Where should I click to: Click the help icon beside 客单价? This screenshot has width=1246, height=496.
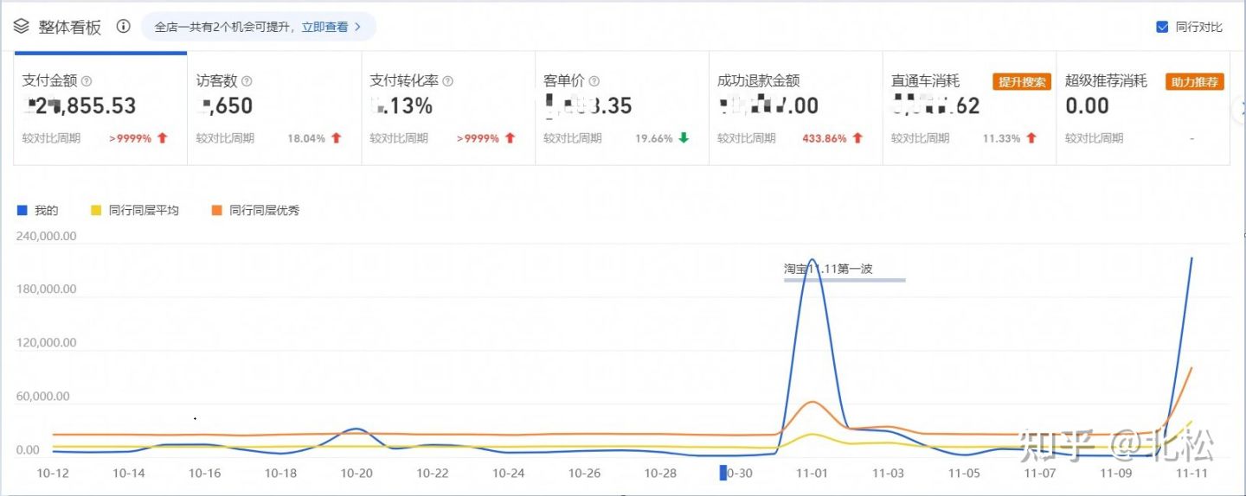point(594,81)
